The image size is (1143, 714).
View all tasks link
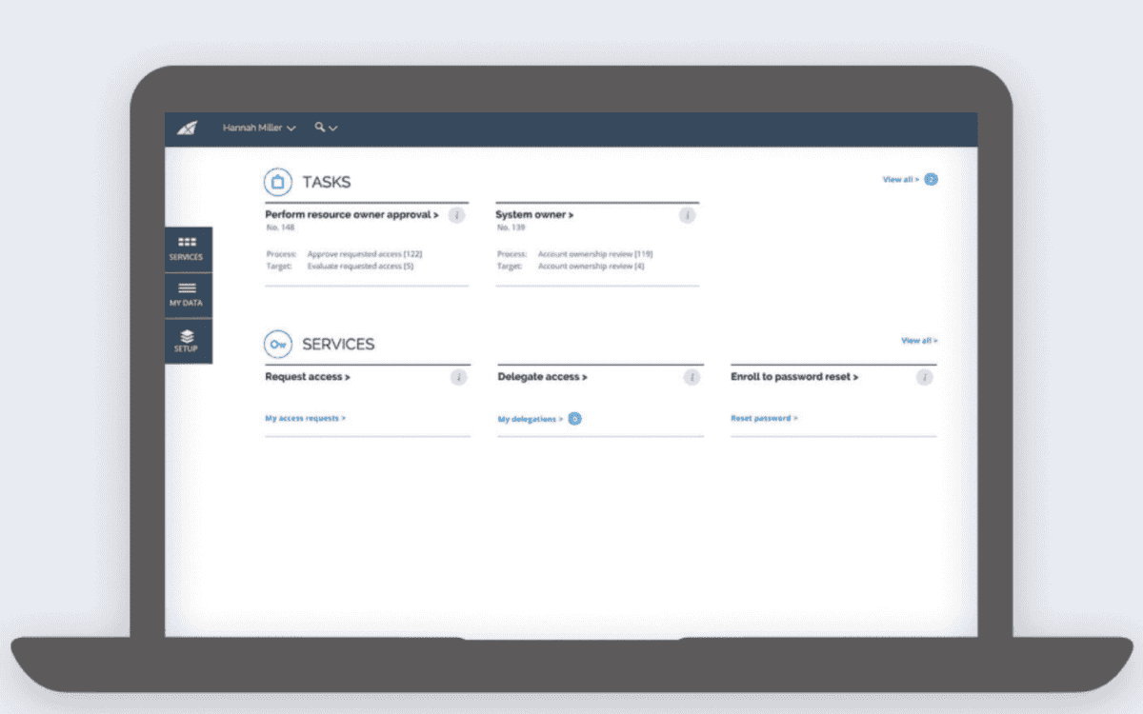click(x=901, y=179)
